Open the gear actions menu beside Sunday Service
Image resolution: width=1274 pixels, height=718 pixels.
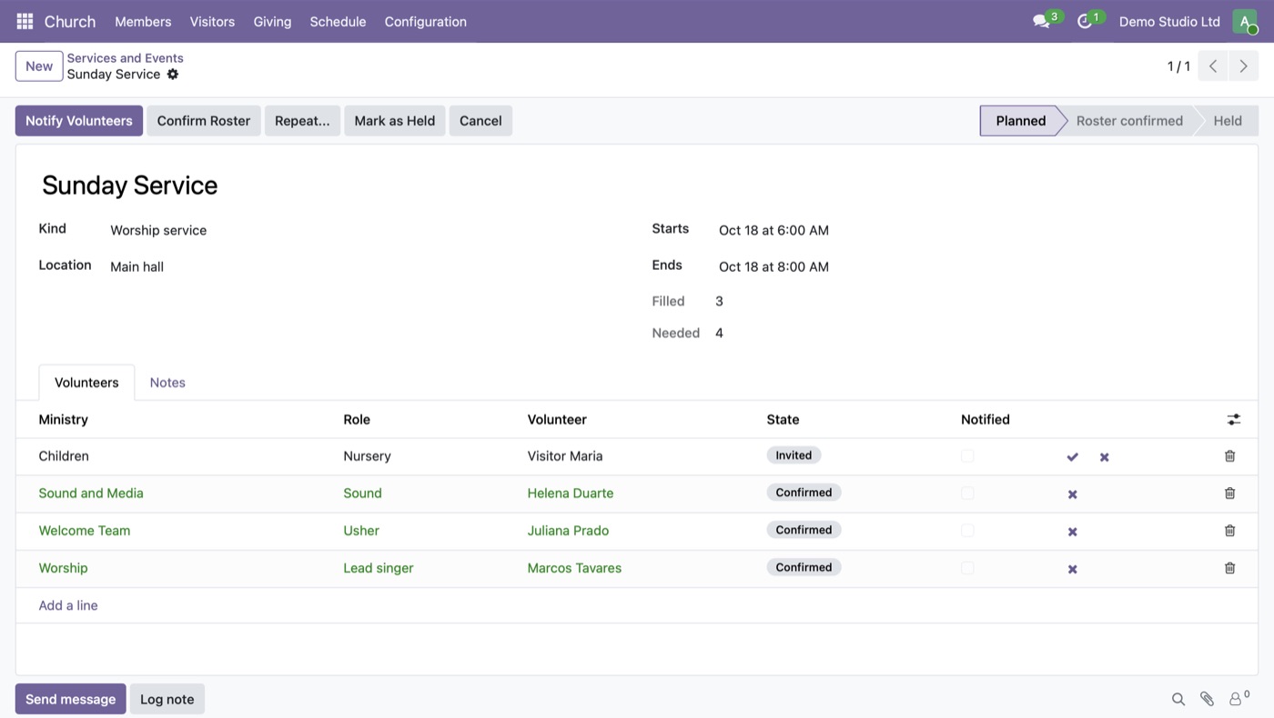click(173, 75)
